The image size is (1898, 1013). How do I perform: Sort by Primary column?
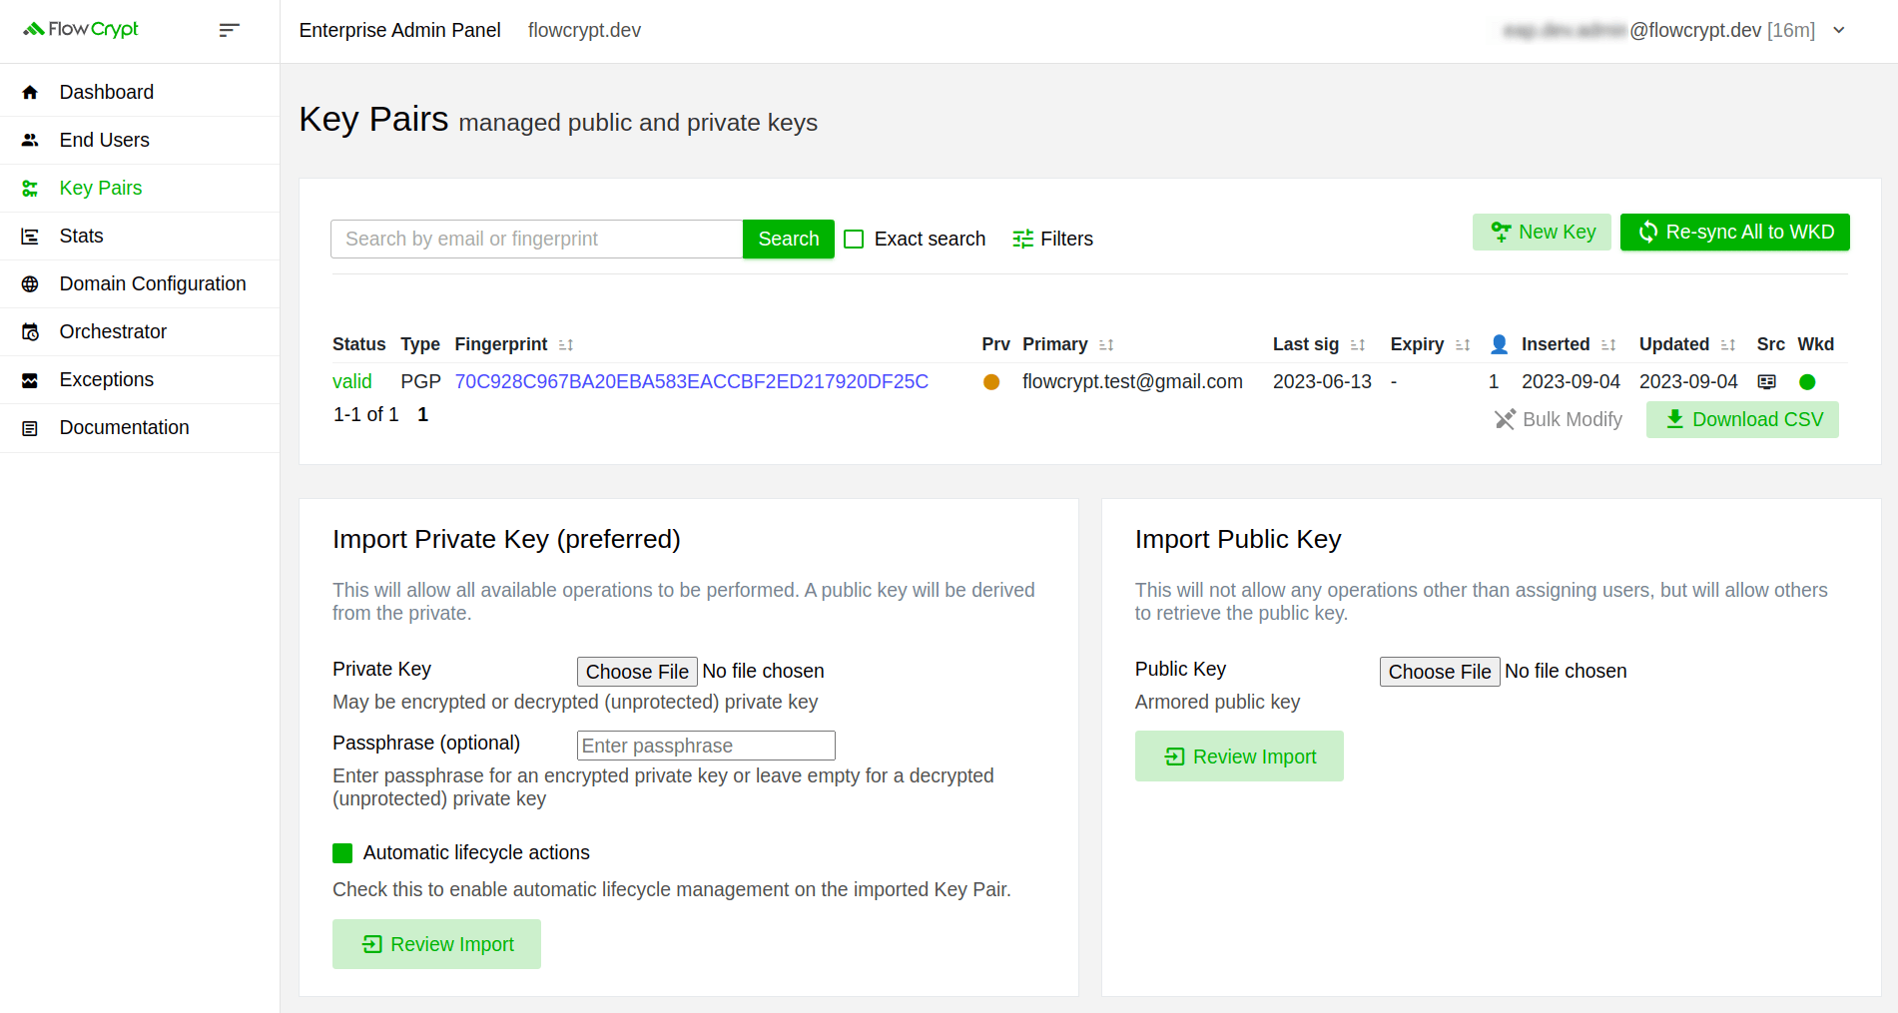coord(1106,344)
